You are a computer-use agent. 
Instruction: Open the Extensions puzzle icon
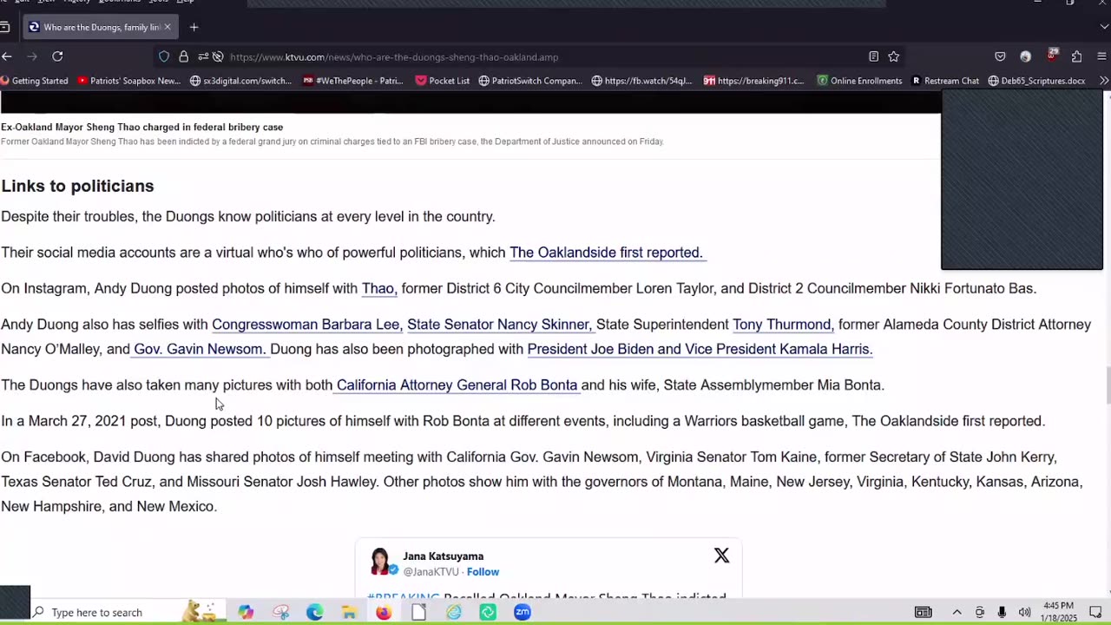(1077, 56)
